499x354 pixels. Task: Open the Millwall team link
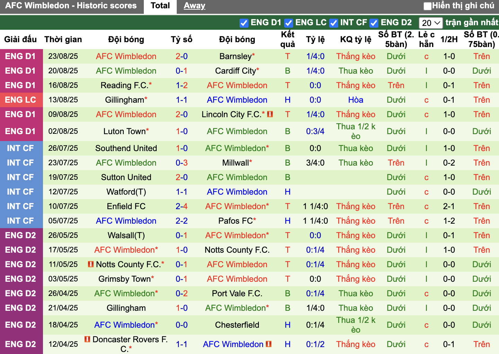235,163
